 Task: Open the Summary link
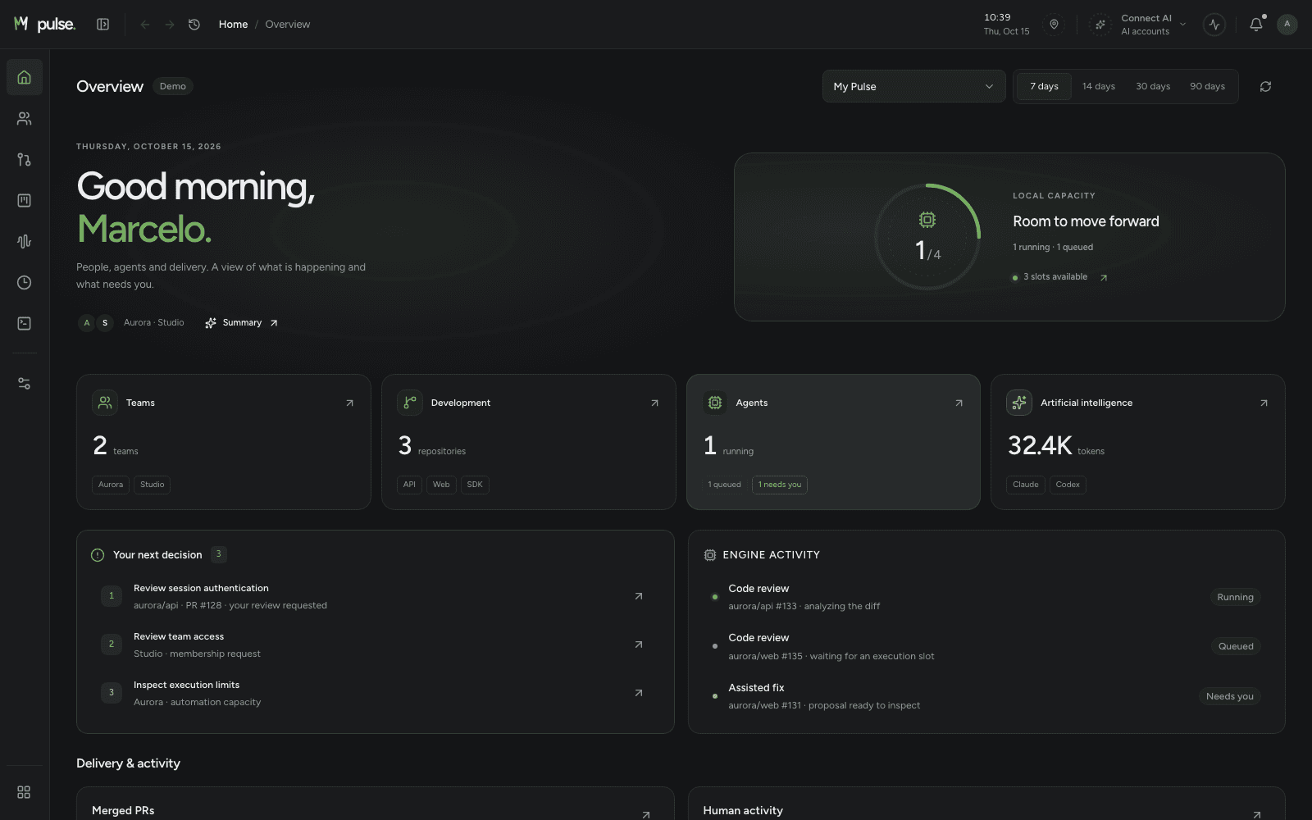(241, 323)
